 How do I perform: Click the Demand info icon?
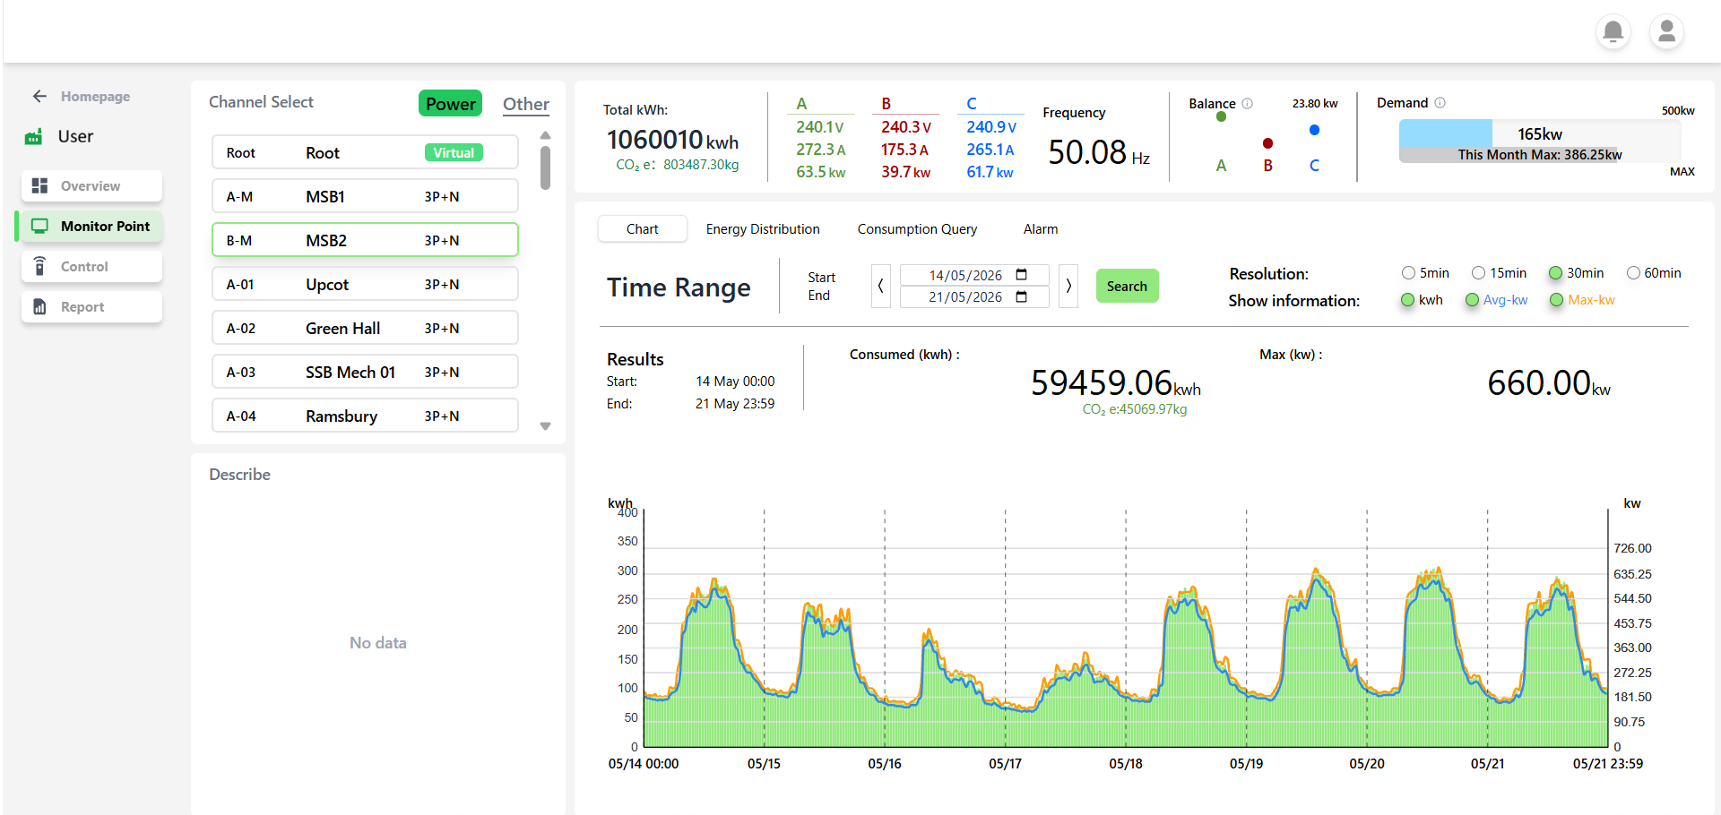click(x=1440, y=103)
